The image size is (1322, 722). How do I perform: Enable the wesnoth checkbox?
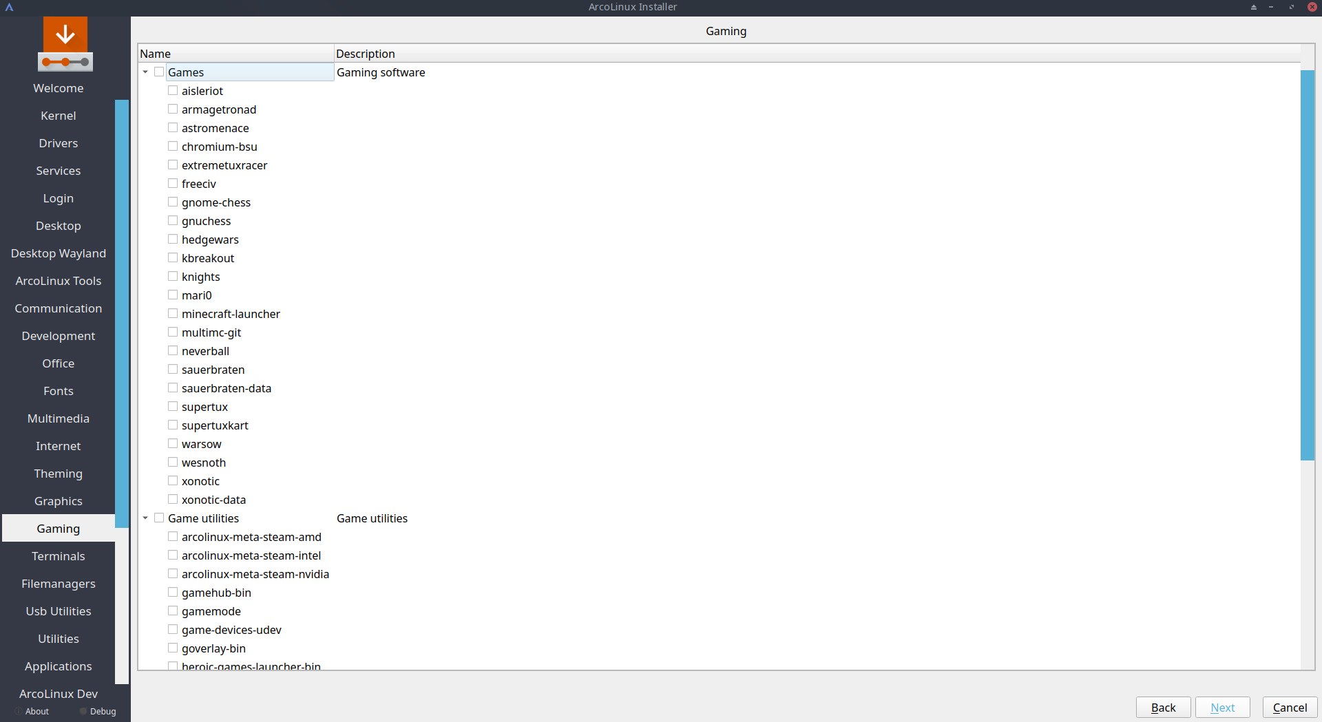(173, 463)
